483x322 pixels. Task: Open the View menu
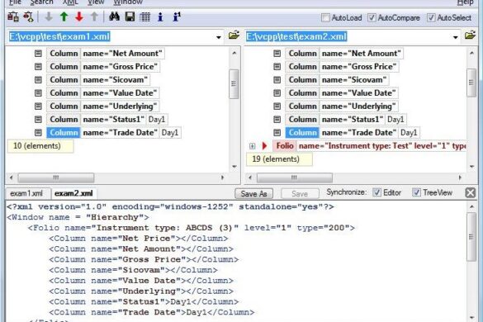96,2
